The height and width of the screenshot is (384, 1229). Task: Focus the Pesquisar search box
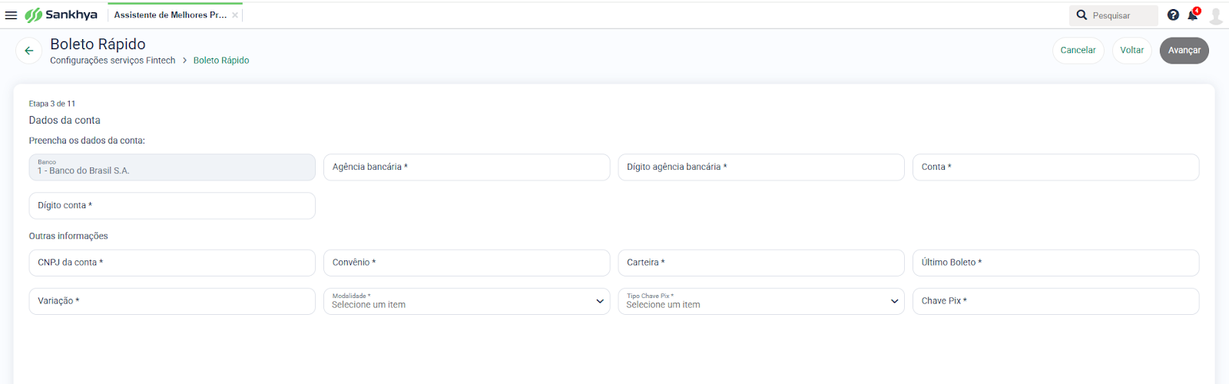click(1123, 15)
